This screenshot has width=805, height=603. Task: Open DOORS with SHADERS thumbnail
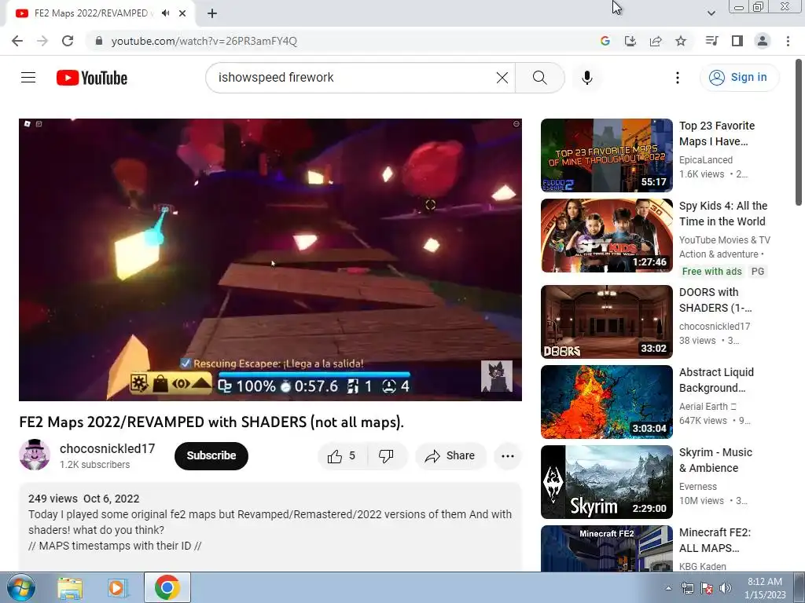[x=607, y=321]
